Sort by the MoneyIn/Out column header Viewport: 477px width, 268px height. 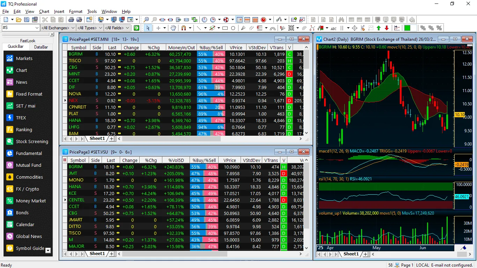click(181, 47)
